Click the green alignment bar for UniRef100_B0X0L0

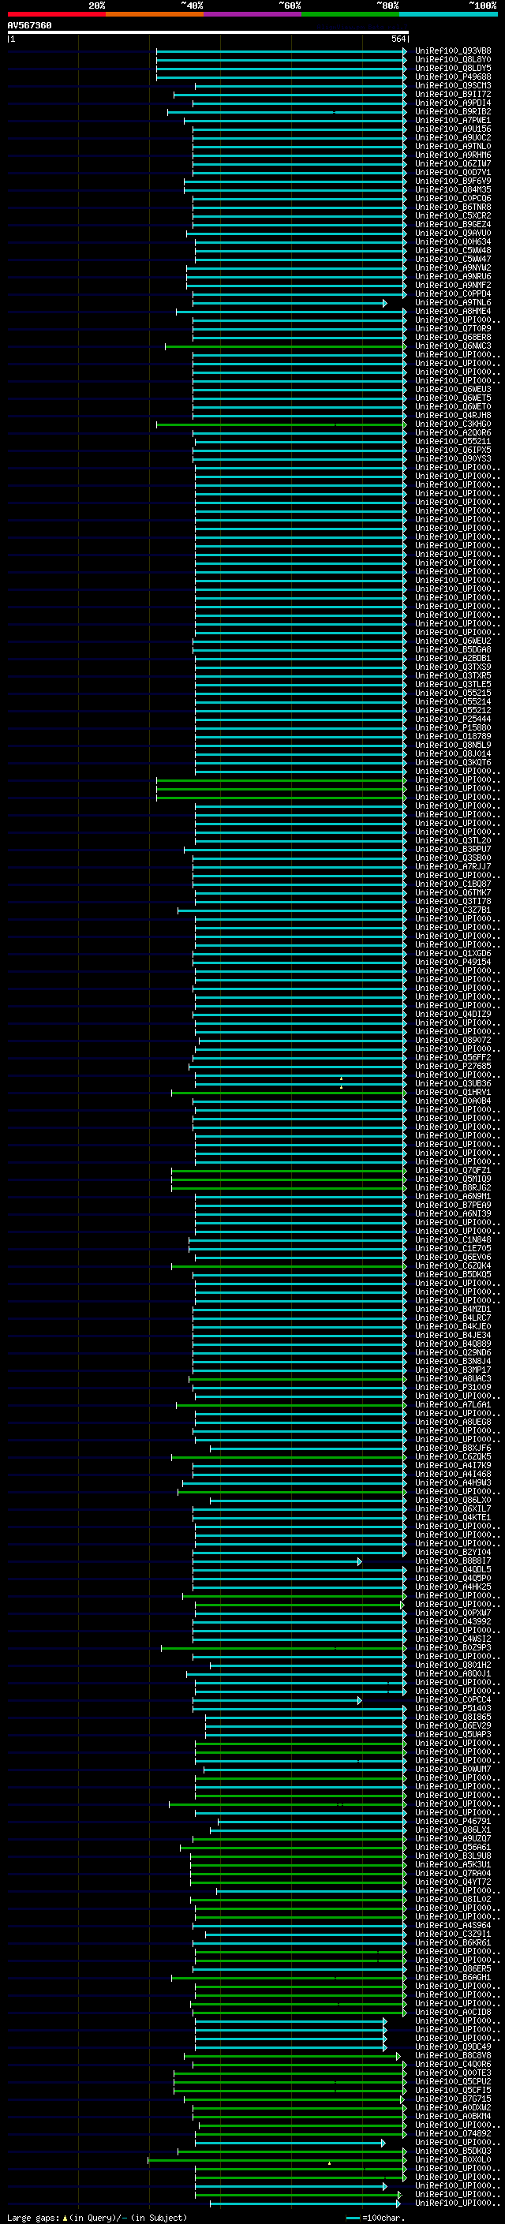pos(276,2159)
